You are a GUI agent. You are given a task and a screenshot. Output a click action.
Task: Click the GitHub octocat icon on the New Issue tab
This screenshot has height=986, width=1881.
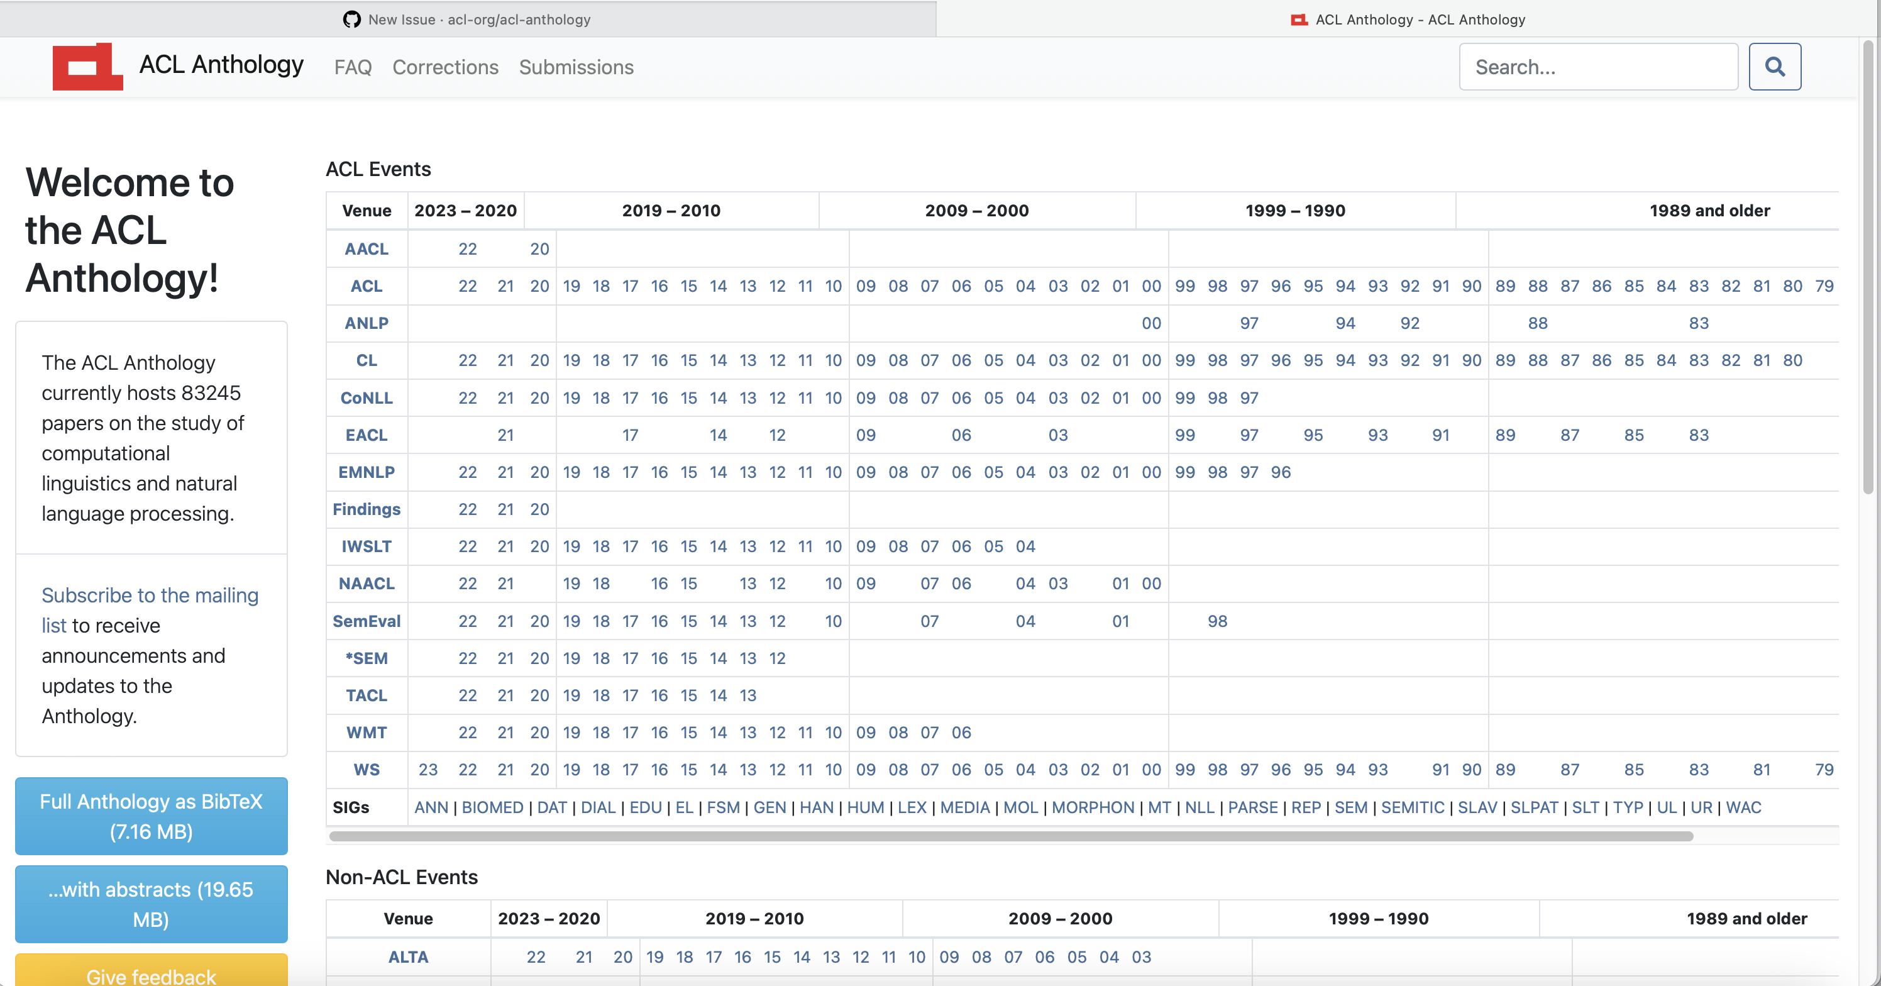[351, 19]
